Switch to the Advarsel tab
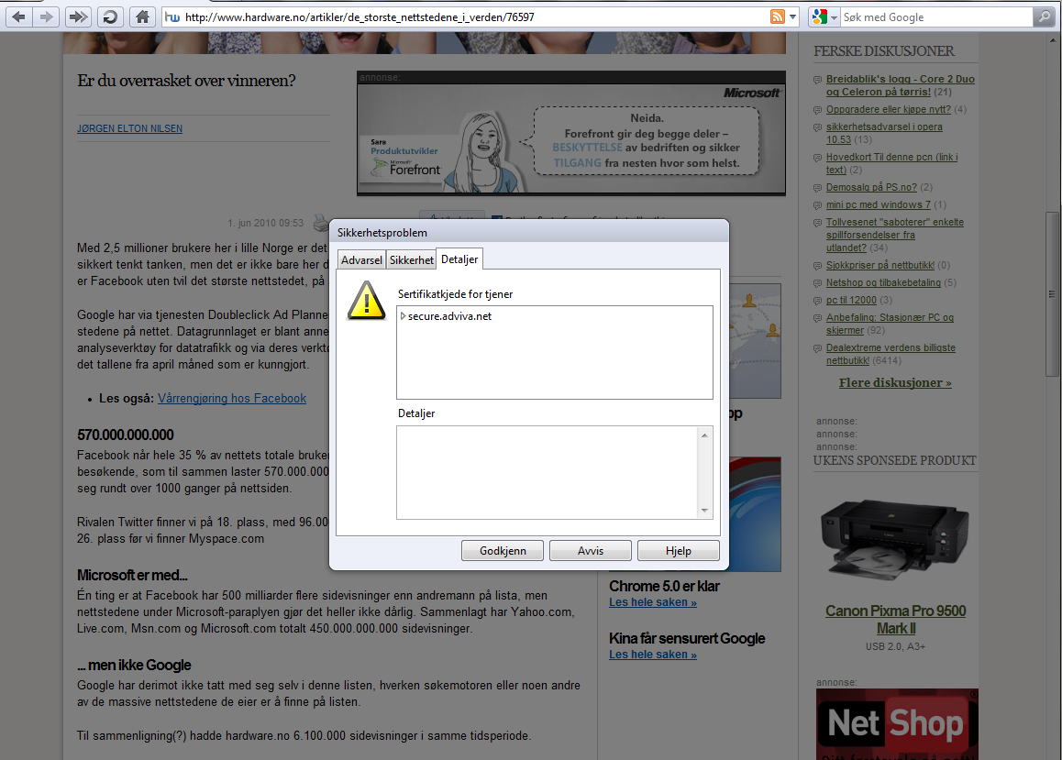The width and height of the screenshot is (1062, 760). coord(361,259)
